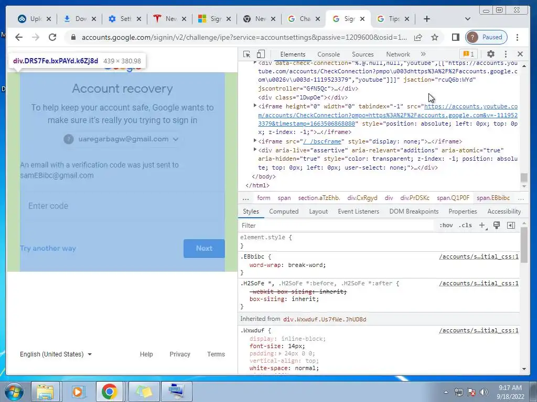
Task: Toggle the Chrome side panel icon
Action: point(455,37)
